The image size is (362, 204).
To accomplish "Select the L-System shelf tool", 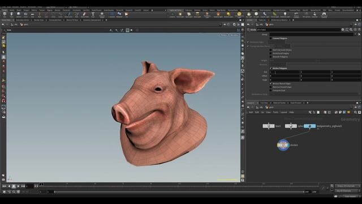I will 112,15.
